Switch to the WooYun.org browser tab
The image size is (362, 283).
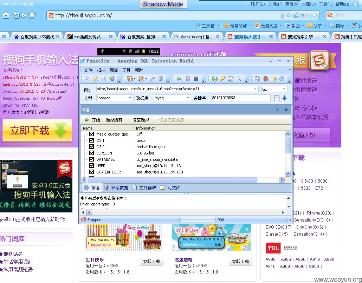[x=197, y=37]
